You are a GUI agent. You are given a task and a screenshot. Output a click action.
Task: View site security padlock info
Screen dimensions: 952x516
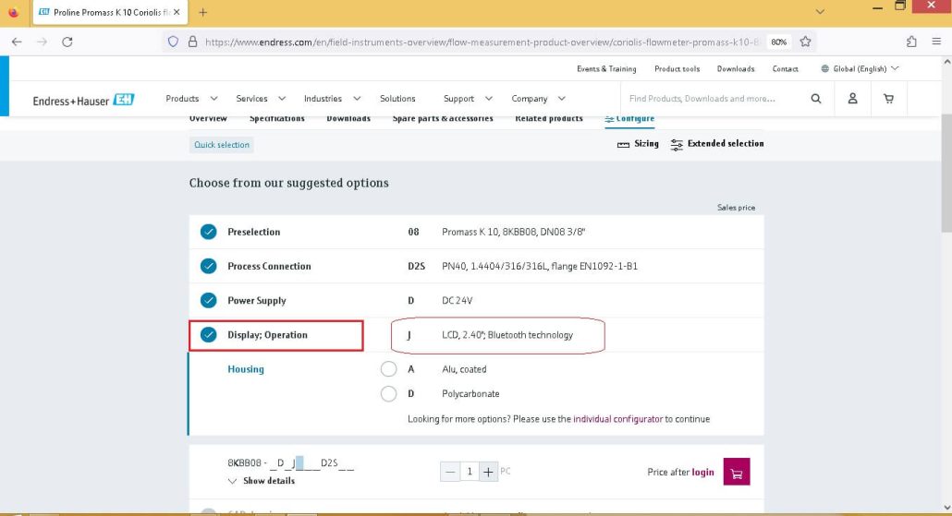[x=192, y=42]
